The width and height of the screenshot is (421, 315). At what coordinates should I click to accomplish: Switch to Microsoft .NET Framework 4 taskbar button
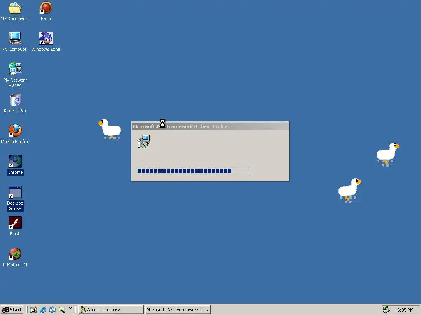[178, 310]
